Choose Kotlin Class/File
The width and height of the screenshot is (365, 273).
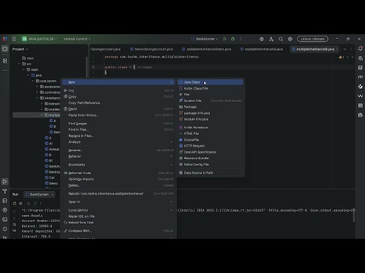[210, 89]
